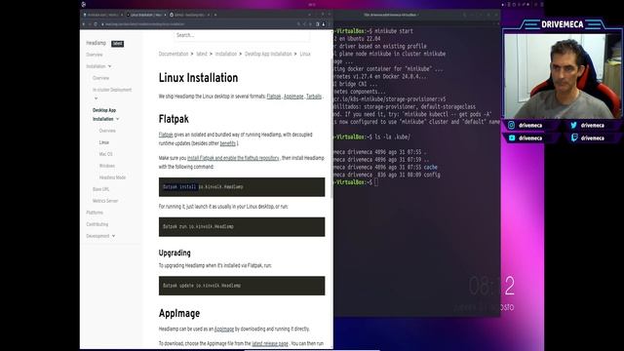Reload the page in the browser

pyautogui.click(x=96, y=24)
